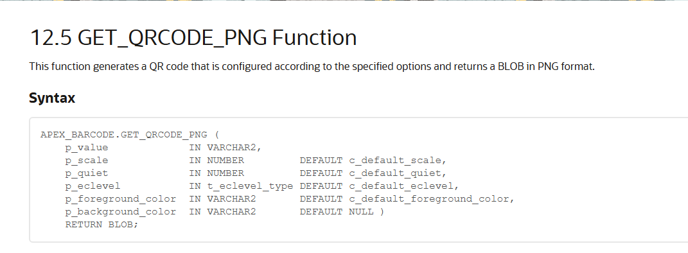Click the Syntax section heading
Viewport: 688px width, 253px height.
pos(52,98)
